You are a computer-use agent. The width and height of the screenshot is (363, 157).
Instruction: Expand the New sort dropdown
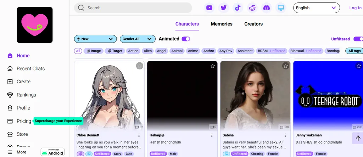tap(95, 39)
